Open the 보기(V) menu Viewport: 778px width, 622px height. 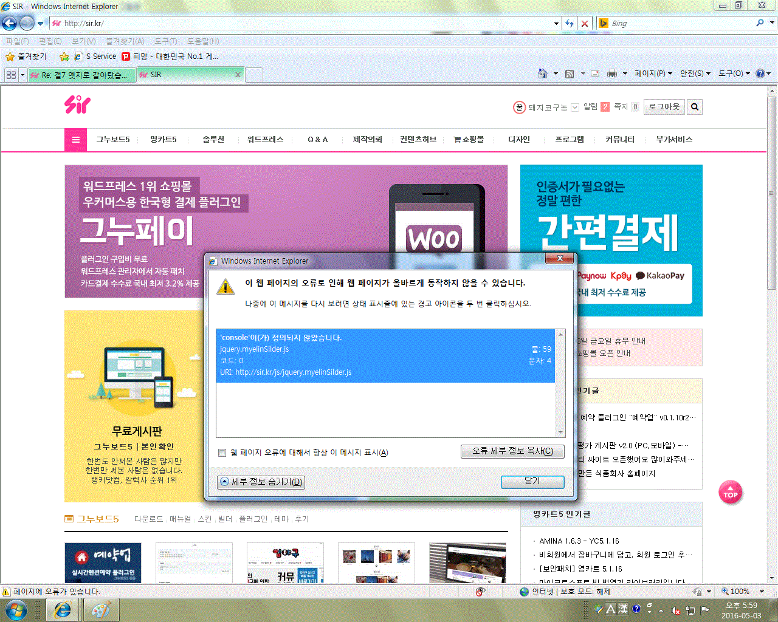pos(84,41)
